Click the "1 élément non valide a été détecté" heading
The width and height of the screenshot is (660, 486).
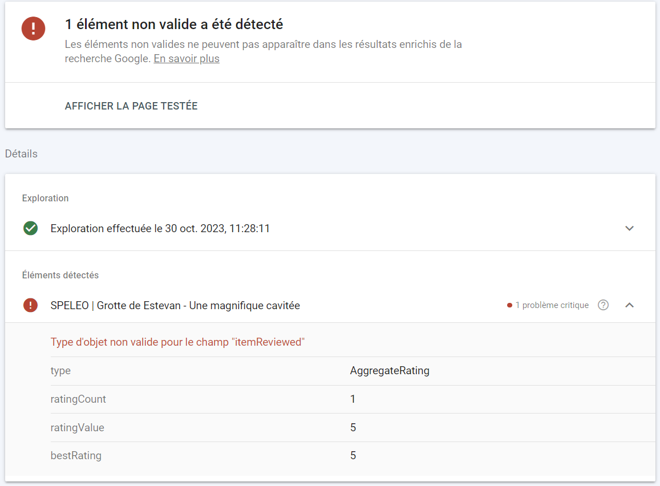click(174, 25)
